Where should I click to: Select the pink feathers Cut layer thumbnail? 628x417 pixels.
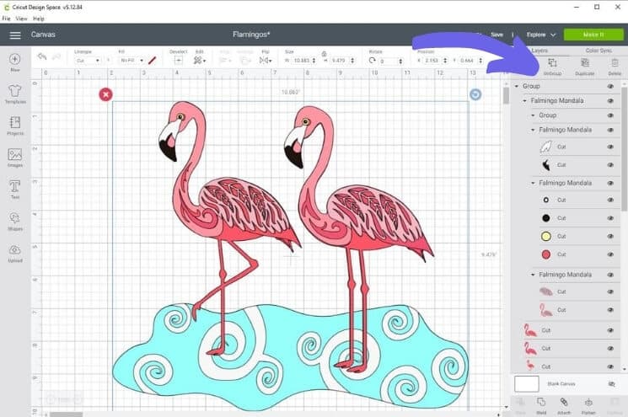click(x=546, y=291)
